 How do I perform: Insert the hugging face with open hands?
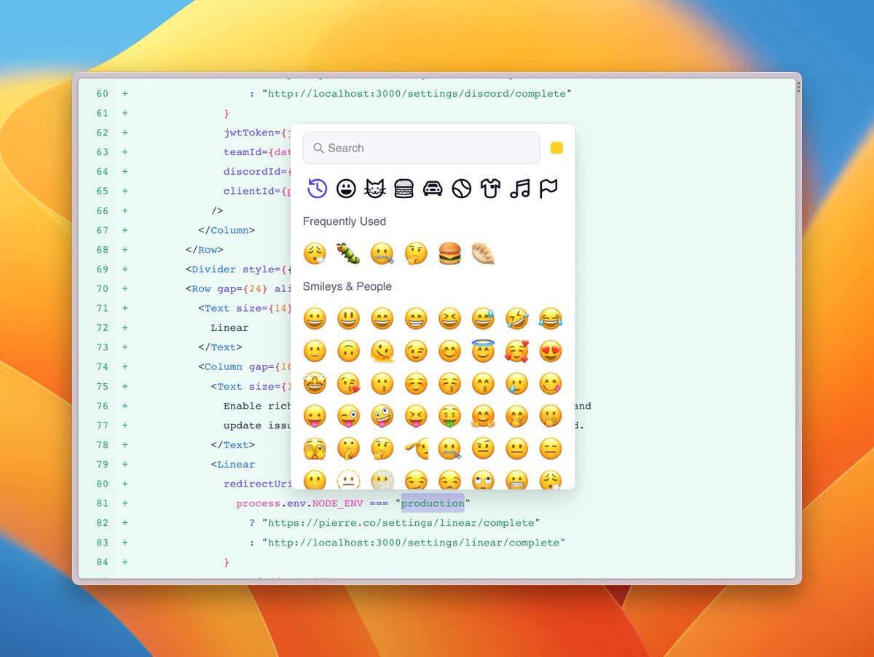(x=483, y=416)
